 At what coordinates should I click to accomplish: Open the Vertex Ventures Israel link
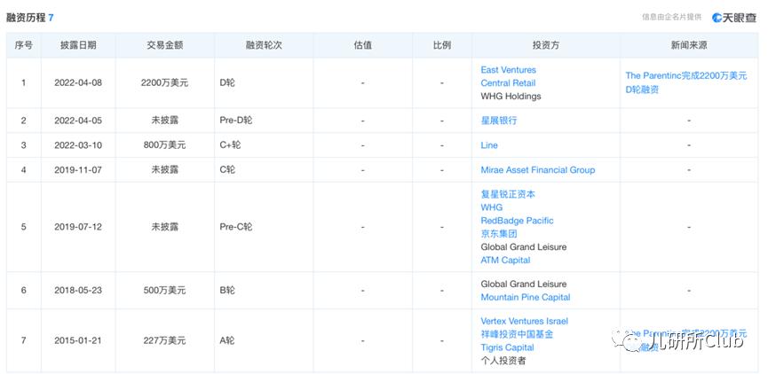pos(524,321)
